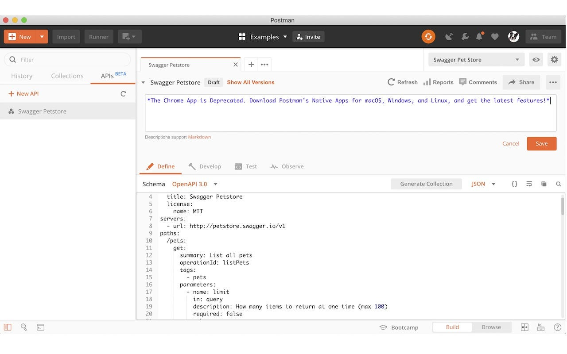Switch to the Browse view toggle
The height and width of the screenshot is (354, 567).
click(x=491, y=327)
